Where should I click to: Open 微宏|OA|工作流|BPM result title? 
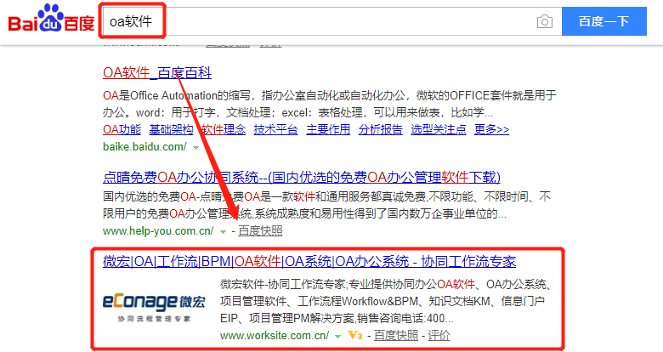(x=309, y=262)
